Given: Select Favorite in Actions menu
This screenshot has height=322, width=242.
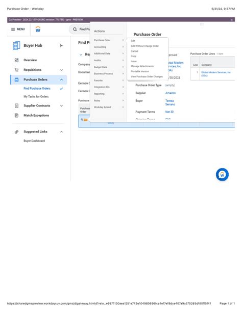Looking at the screenshot, I should [x=98, y=81].
